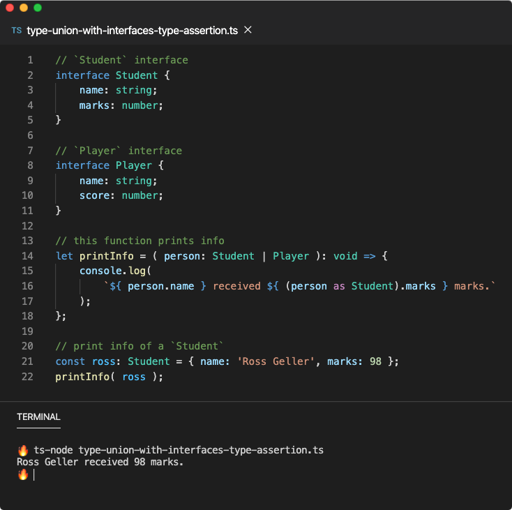This screenshot has height=510, width=512.
Task: Click the 'Ross Geller' string literal
Action: click(276, 361)
